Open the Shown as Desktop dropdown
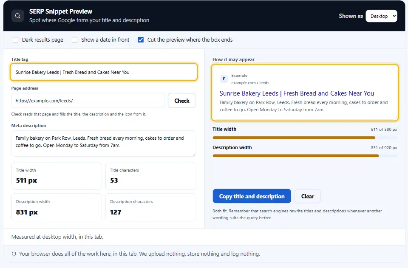This screenshot has height=268, width=408. click(381, 16)
